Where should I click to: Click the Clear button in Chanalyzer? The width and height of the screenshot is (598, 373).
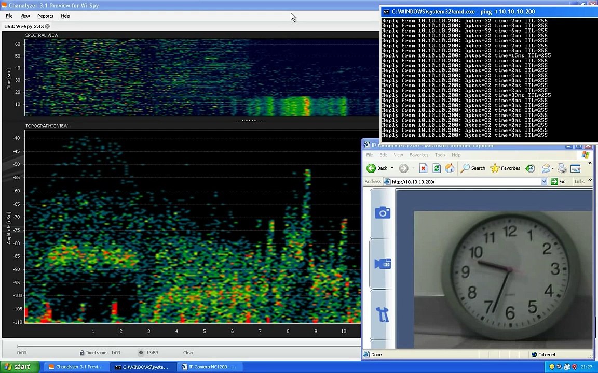pyautogui.click(x=188, y=353)
